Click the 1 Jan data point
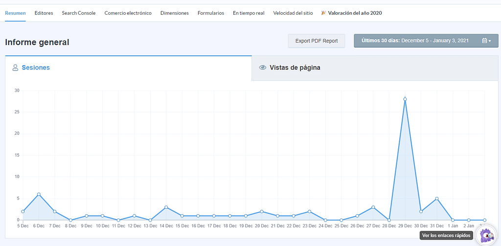501x246 pixels. [453, 220]
